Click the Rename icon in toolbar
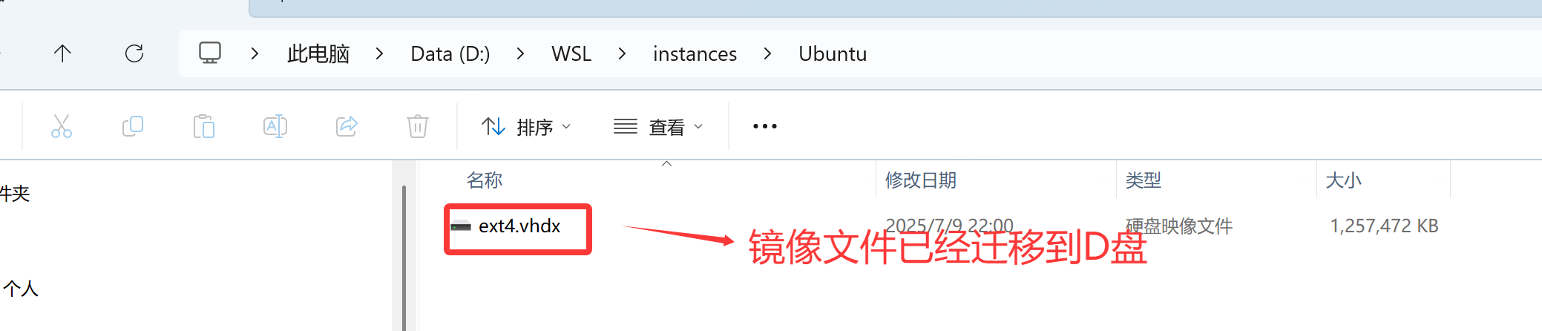Image resolution: width=1542 pixels, height=331 pixels. [275, 126]
